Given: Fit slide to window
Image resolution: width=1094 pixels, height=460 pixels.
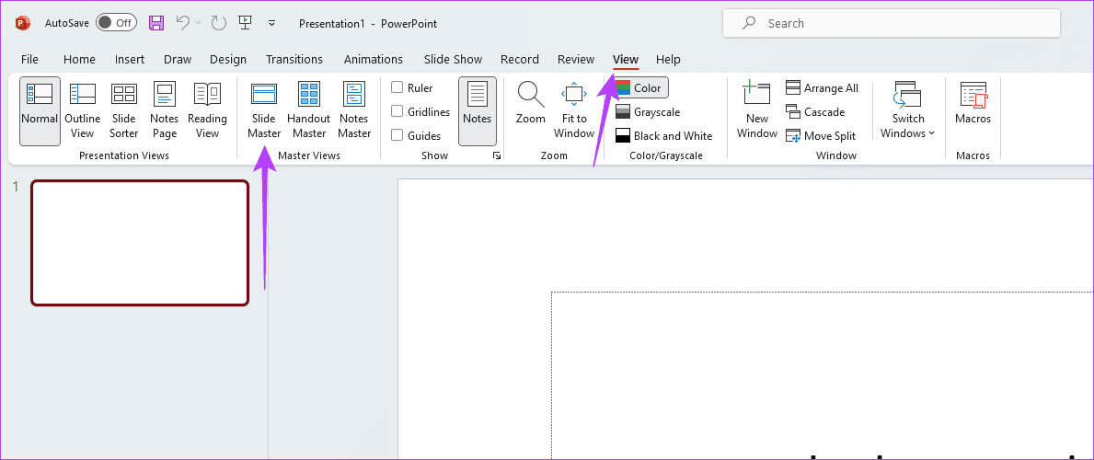Looking at the screenshot, I should (x=574, y=109).
